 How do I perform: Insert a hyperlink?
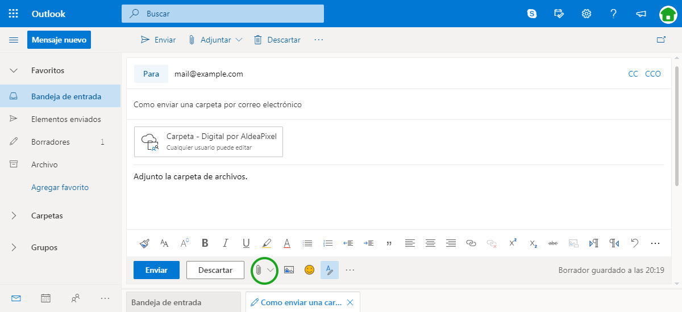pyautogui.click(x=471, y=243)
